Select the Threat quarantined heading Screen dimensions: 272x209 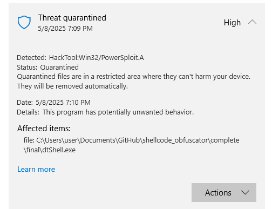[x=72, y=18]
